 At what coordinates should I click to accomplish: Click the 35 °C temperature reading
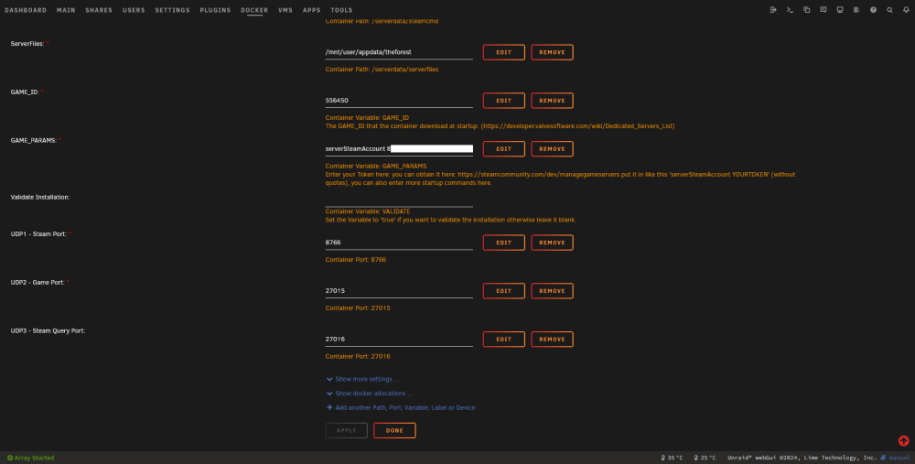tap(672, 459)
